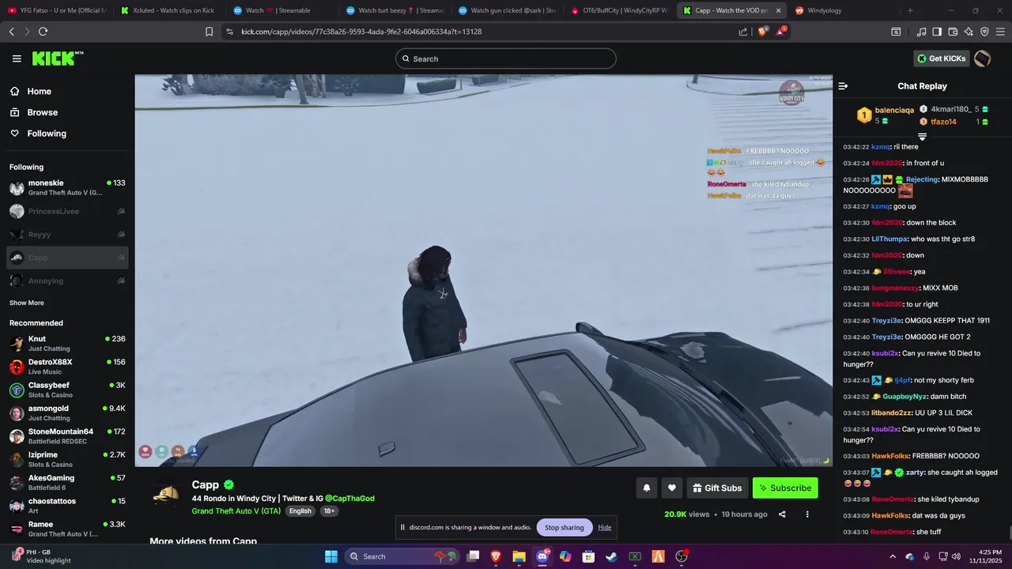Image resolution: width=1012 pixels, height=569 pixels.
Task: Open the browser main menu
Action: [x=1001, y=32]
